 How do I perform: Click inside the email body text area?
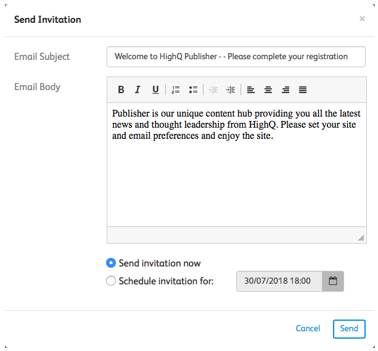(236, 179)
